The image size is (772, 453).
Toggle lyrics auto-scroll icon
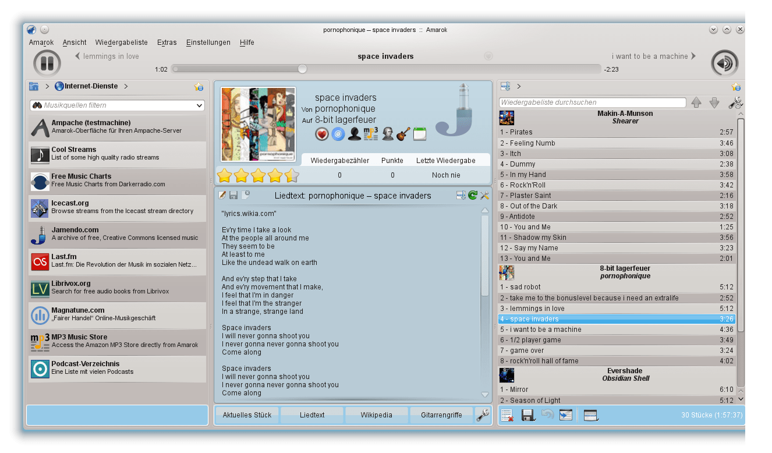pos(461,195)
